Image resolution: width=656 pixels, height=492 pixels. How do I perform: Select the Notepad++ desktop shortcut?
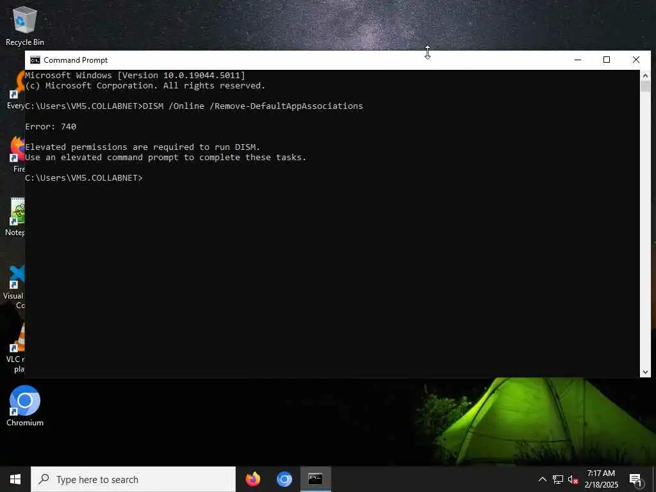[15, 217]
